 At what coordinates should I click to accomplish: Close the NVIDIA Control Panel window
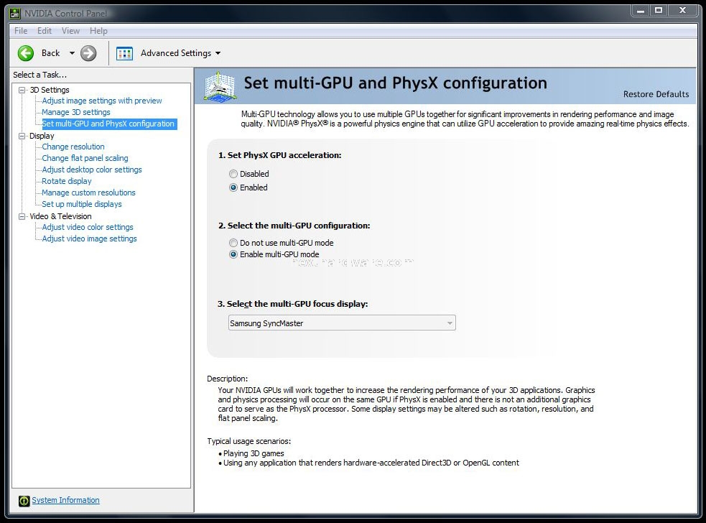point(682,11)
